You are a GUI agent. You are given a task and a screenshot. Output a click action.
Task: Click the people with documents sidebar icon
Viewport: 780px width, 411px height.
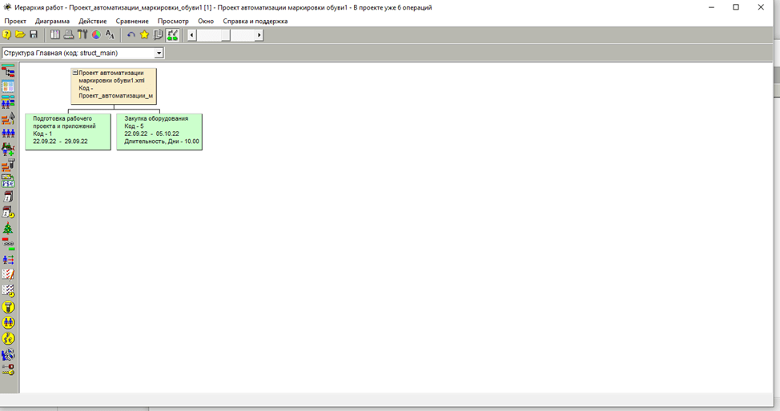8,354
